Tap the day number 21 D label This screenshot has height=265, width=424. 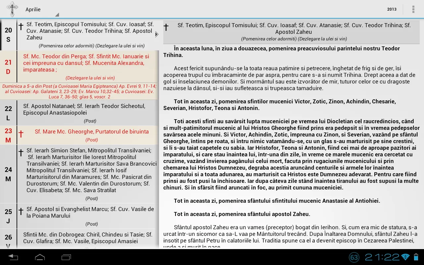[x=8, y=67]
